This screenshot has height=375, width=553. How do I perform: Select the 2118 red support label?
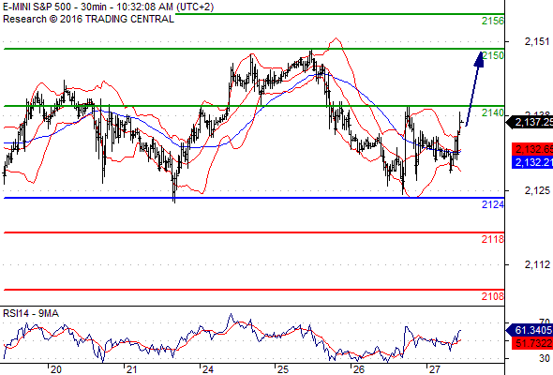coord(493,239)
